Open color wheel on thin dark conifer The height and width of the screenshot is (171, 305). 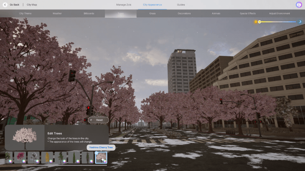(x=91, y=161)
